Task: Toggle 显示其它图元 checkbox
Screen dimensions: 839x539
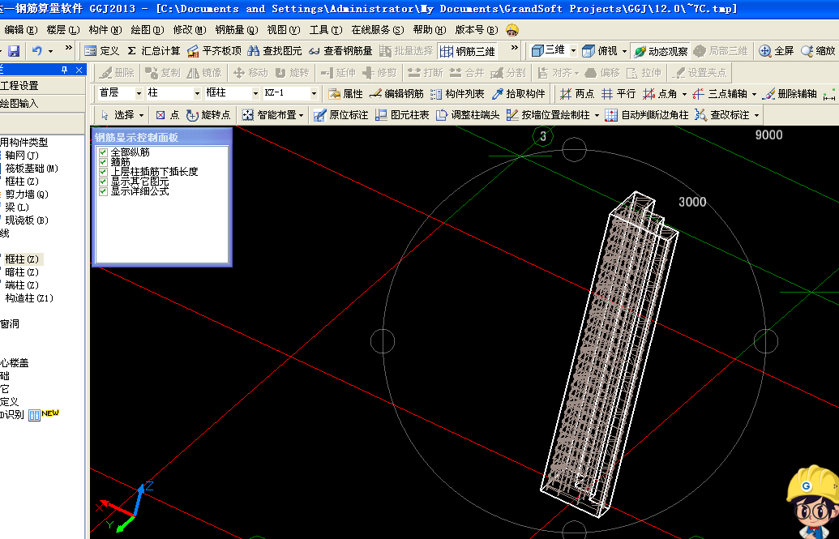Action: pyautogui.click(x=104, y=182)
